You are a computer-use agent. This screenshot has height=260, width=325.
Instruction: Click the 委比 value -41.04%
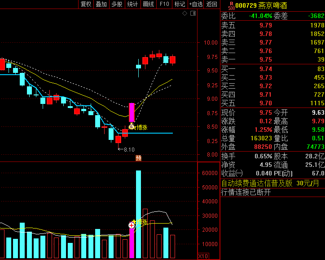pos(260,16)
